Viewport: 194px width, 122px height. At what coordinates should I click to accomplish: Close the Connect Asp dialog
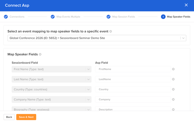point(186,5)
